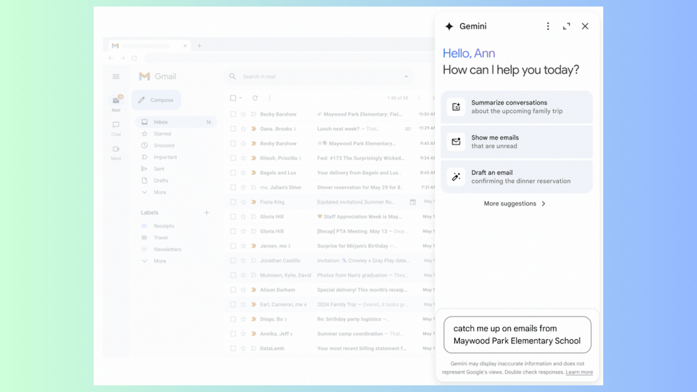Open the Inbox folder
697x392 pixels.
(176, 122)
